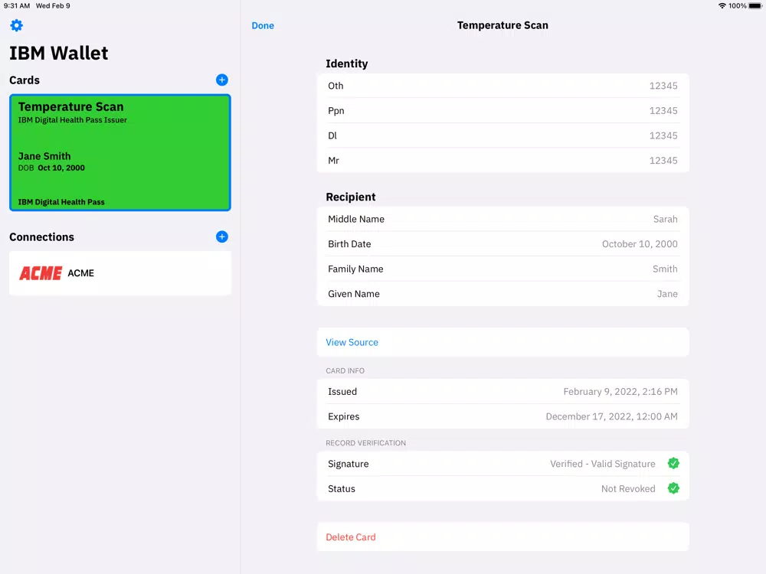Click the October 10, 2000 value
Viewport: 766px width, 574px height.
coord(640,244)
